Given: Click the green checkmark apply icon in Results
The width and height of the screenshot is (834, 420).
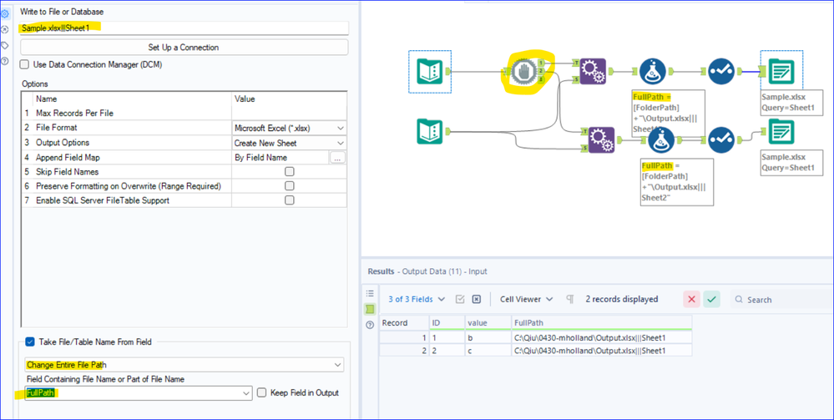Looking at the screenshot, I should pyautogui.click(x=711, y=299).
